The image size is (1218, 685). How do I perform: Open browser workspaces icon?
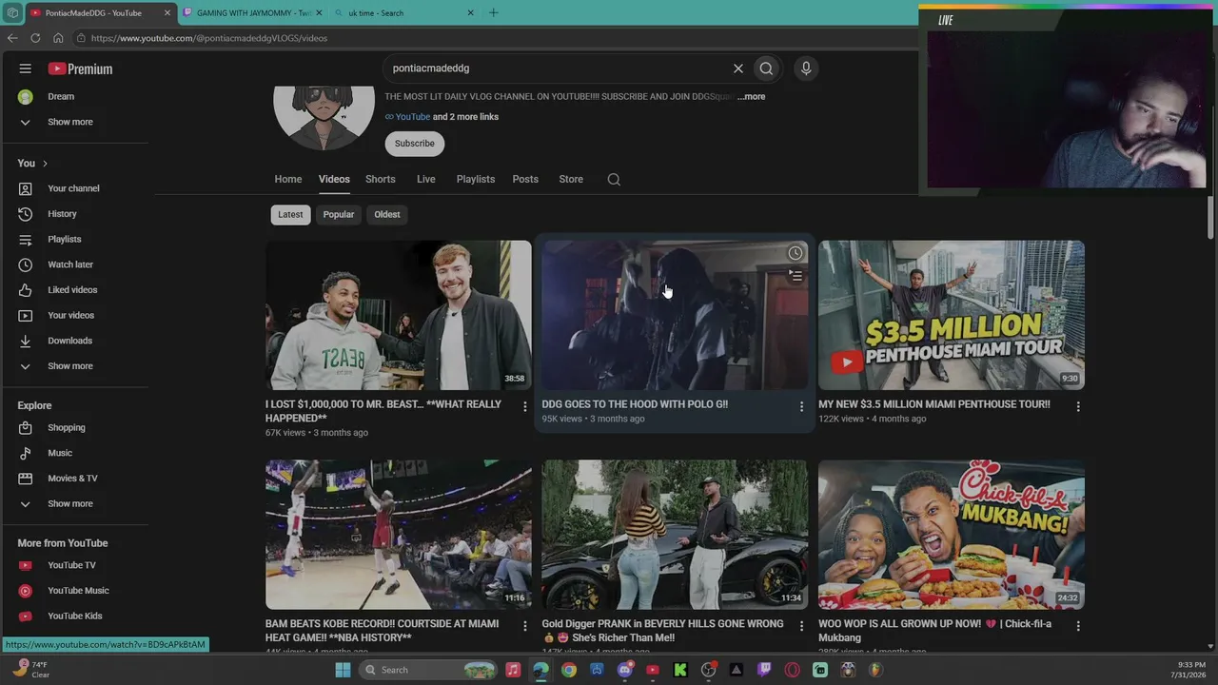(x=12, y=12)
